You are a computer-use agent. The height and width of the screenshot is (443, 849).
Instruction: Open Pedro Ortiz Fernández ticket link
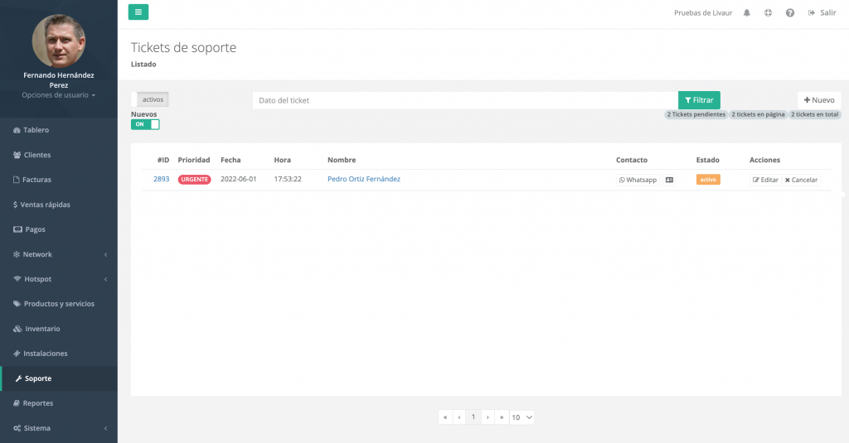(x=363, y=179)
